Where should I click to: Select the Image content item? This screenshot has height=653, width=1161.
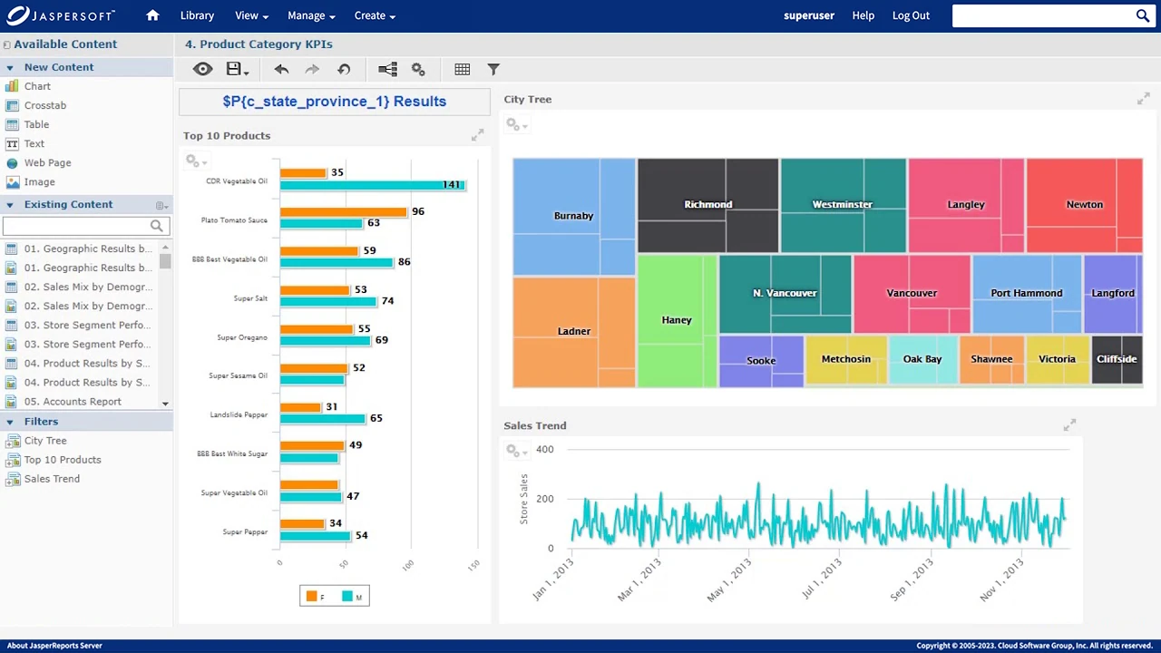pyautogui.click(x=39, y=181)
